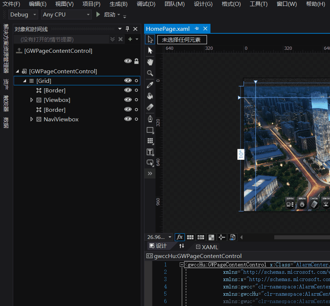This screenshot has width=330, height=306.
Task: Hide the NaviViewbox element
Action: click(128, 119)
